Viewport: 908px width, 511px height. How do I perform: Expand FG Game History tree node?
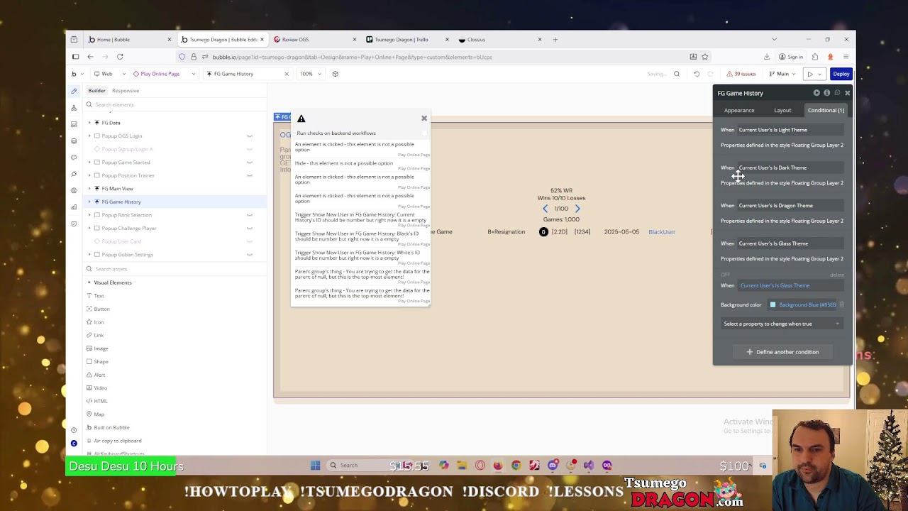[x=89, y=202]
